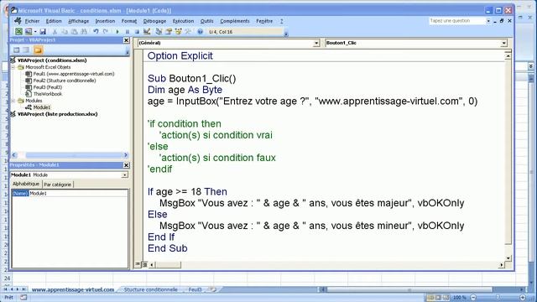The height and width of the screenshot is (302, 537).
Task: Open the Exécution menu
Action: point(183,21)
